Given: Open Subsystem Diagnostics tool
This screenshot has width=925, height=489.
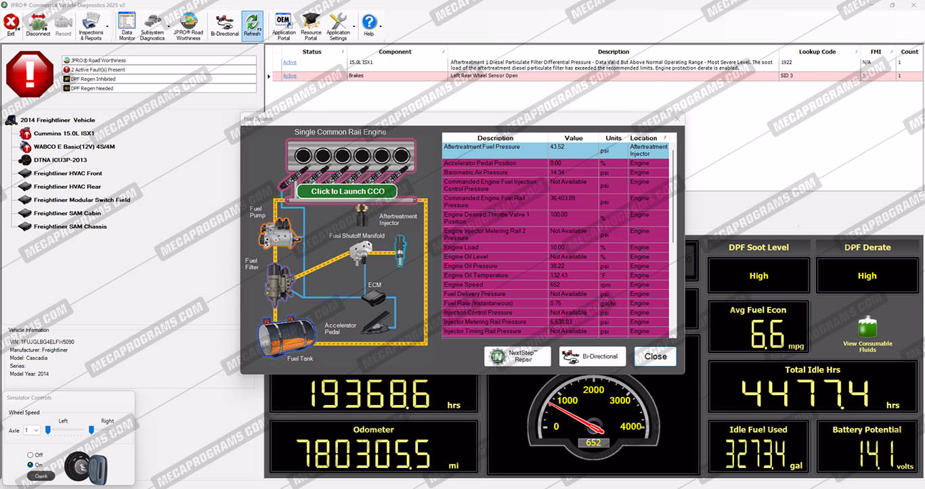Looking at the screenshot, I should click(152, 26).
